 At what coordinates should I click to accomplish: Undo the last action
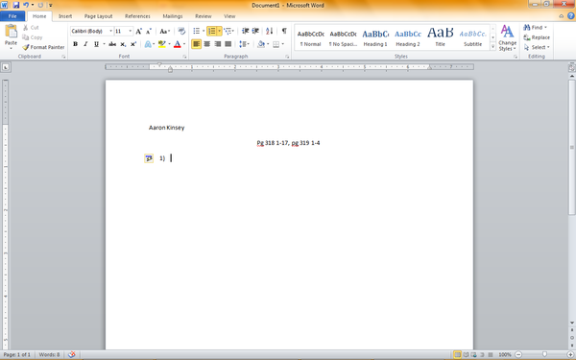click(26, 5)
